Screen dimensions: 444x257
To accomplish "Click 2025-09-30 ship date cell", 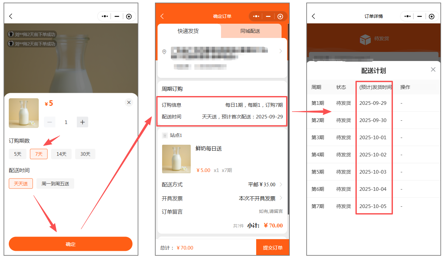I will pyautogui.click(x=373, y=120).
